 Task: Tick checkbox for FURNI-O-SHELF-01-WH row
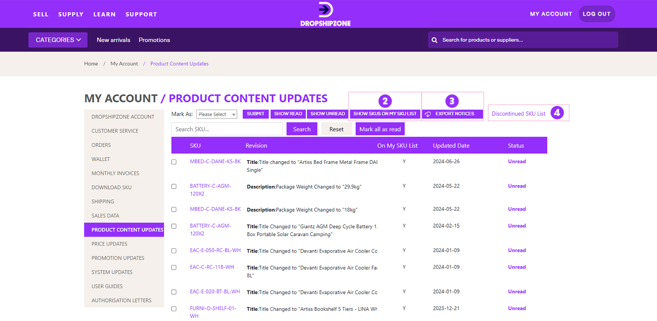[x=174, y=309]
